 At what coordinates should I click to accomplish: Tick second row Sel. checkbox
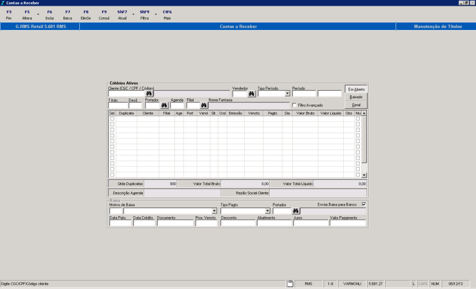pos(112,124)
